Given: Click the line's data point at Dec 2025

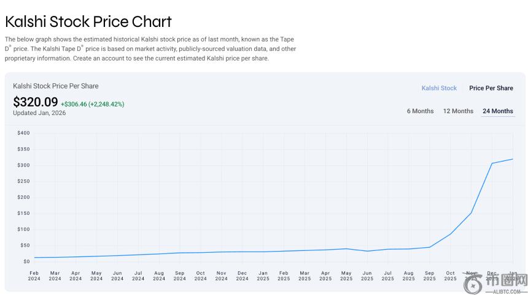Looking at the screenshot, I should pyautogui.click(x=492, y=163).
